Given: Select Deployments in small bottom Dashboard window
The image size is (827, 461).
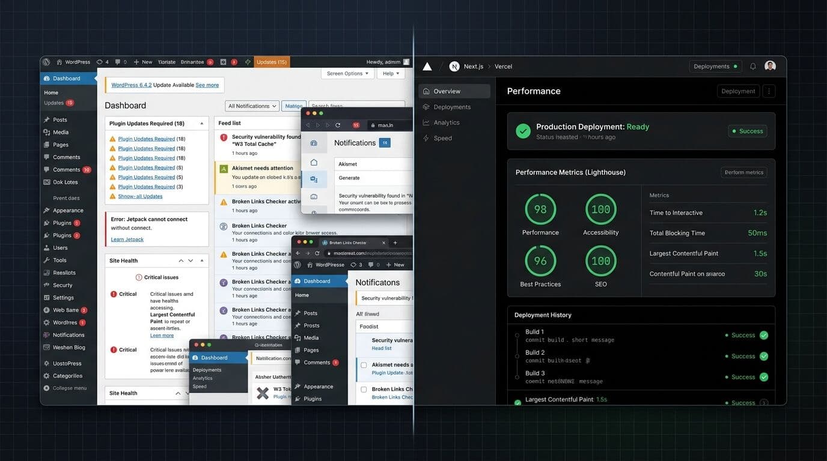Looking at the screenshot, I should (x=207, y=370).
